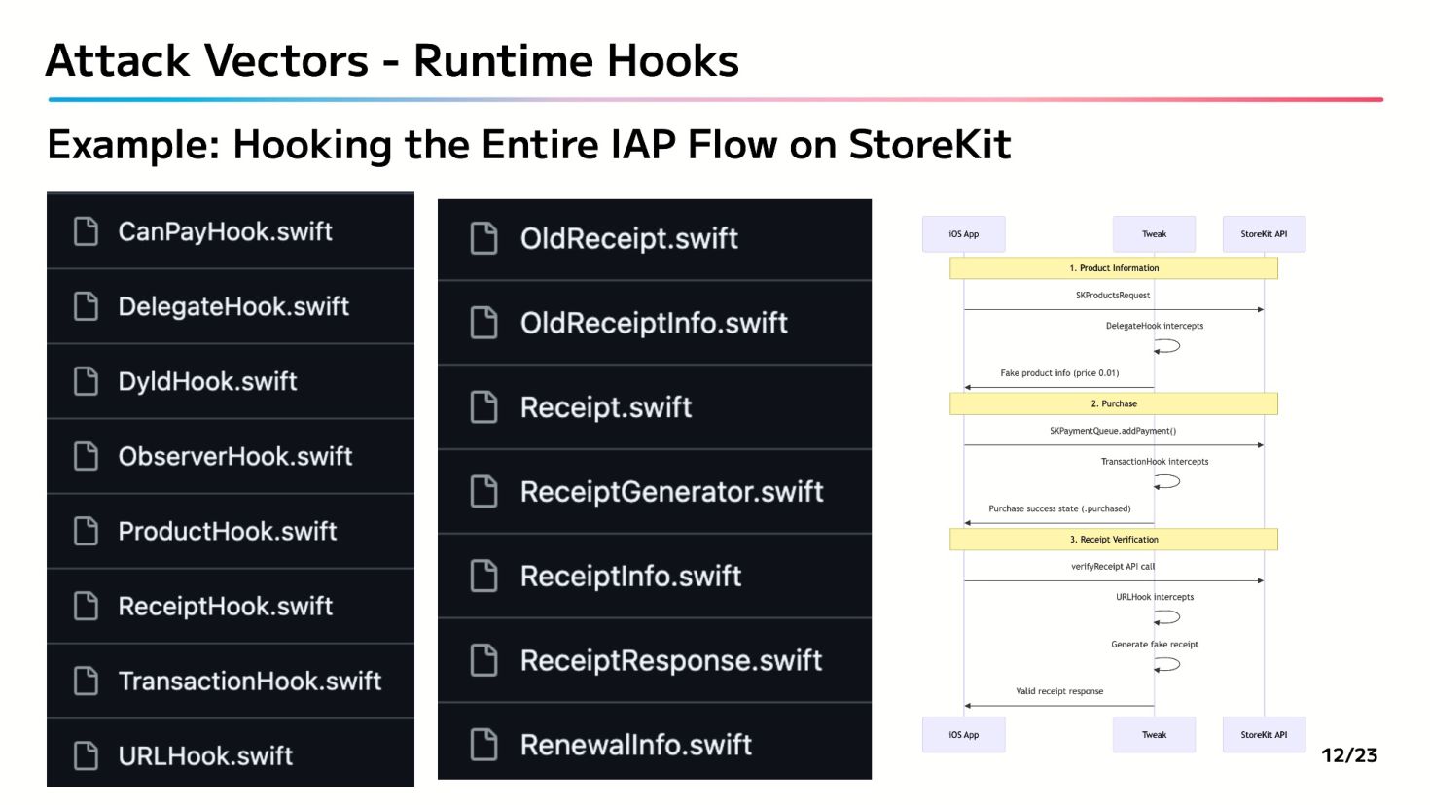
Task: Click the slide number 12/23
Action: click(x=1349, y=755)
